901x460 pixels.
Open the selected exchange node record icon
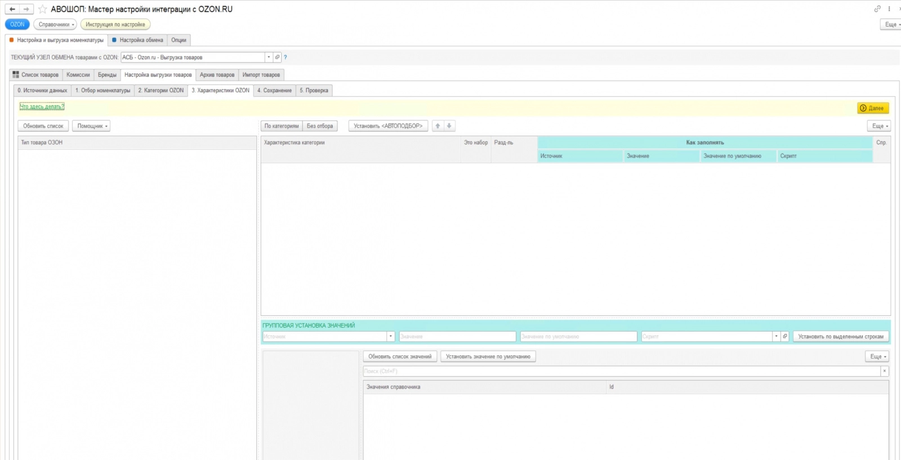pos(277,57)
